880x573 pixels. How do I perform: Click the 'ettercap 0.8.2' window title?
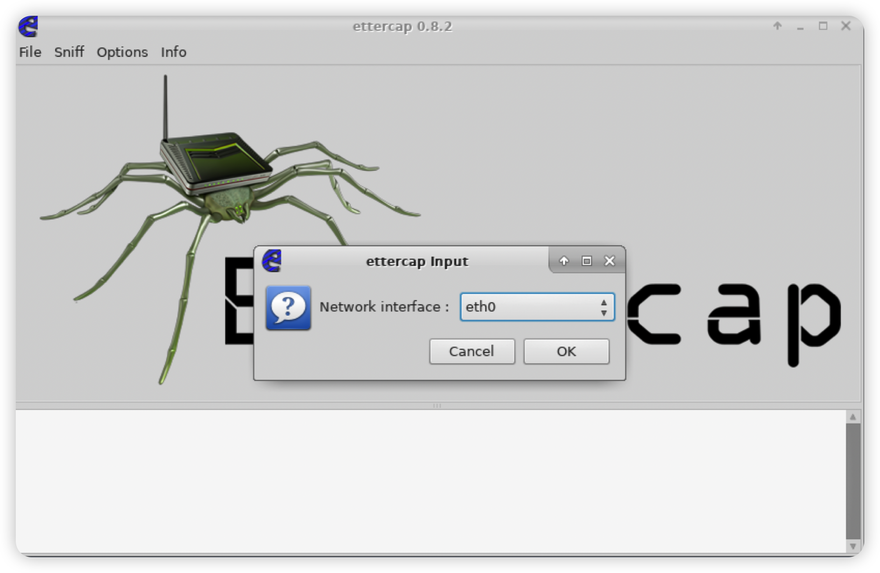click(402, 27)
